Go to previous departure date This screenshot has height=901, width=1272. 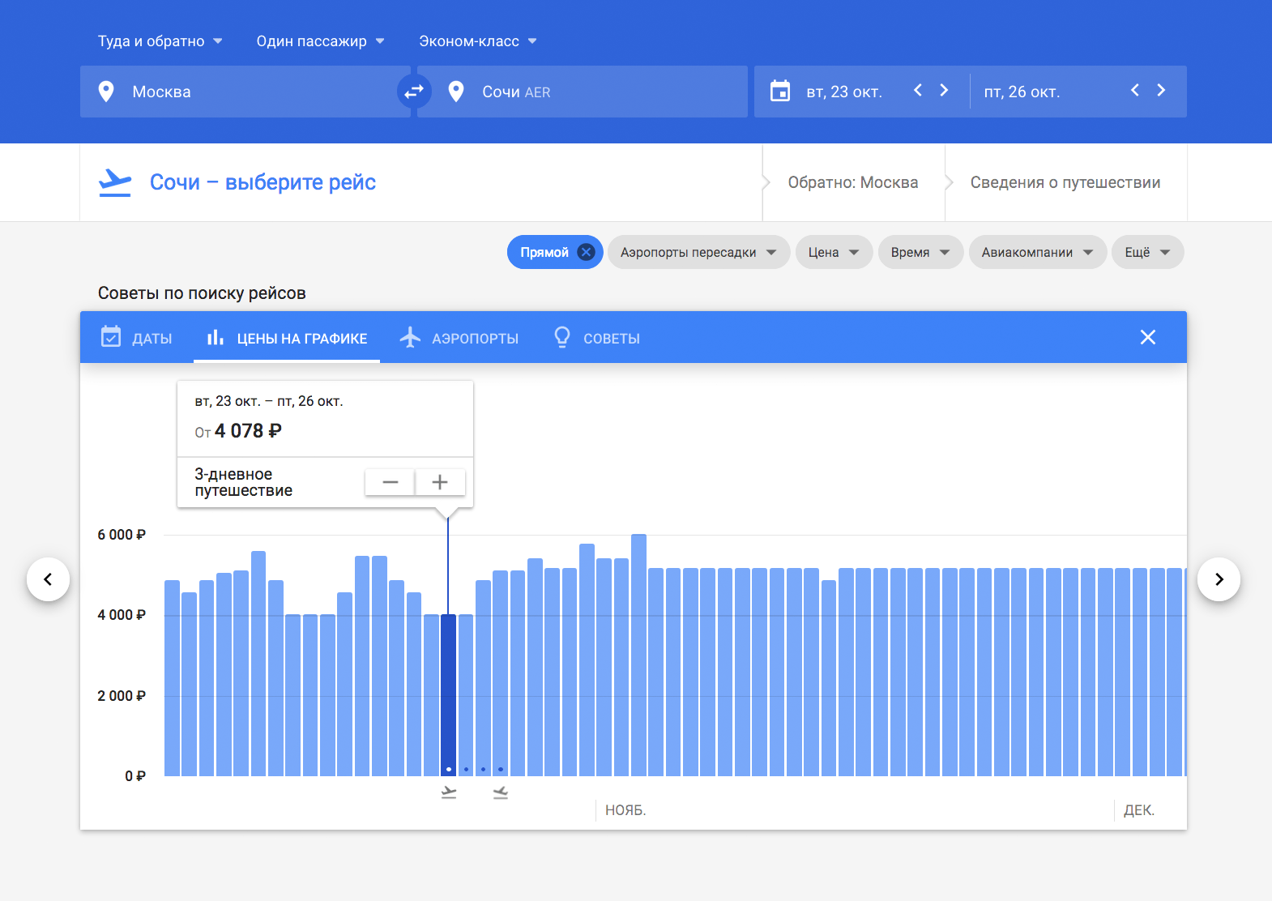point(918,90)
